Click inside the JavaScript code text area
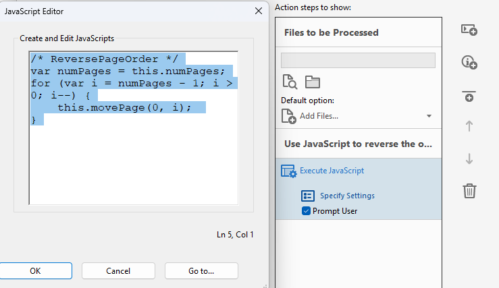Viewport: 499px width, 288px height. (x=134, y=127)
